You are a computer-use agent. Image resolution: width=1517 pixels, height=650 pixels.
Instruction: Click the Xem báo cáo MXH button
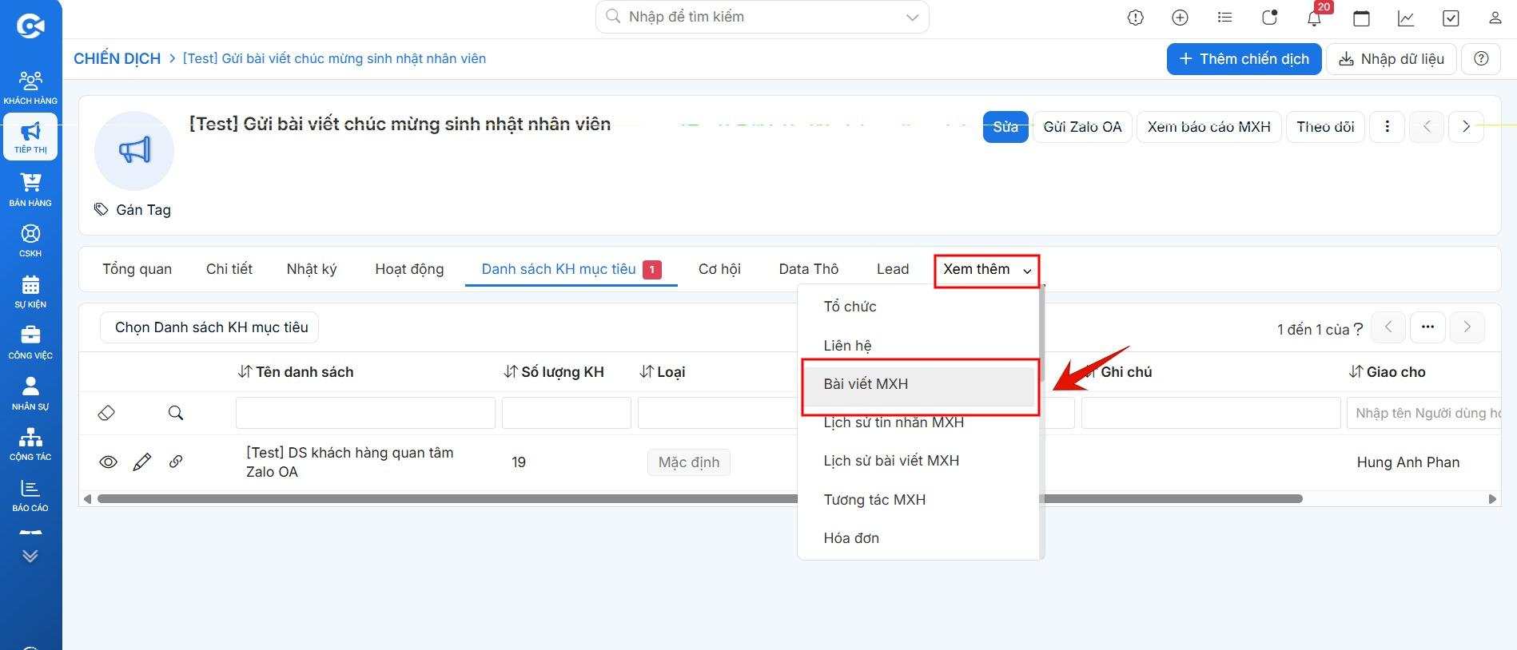[1208, 126]
